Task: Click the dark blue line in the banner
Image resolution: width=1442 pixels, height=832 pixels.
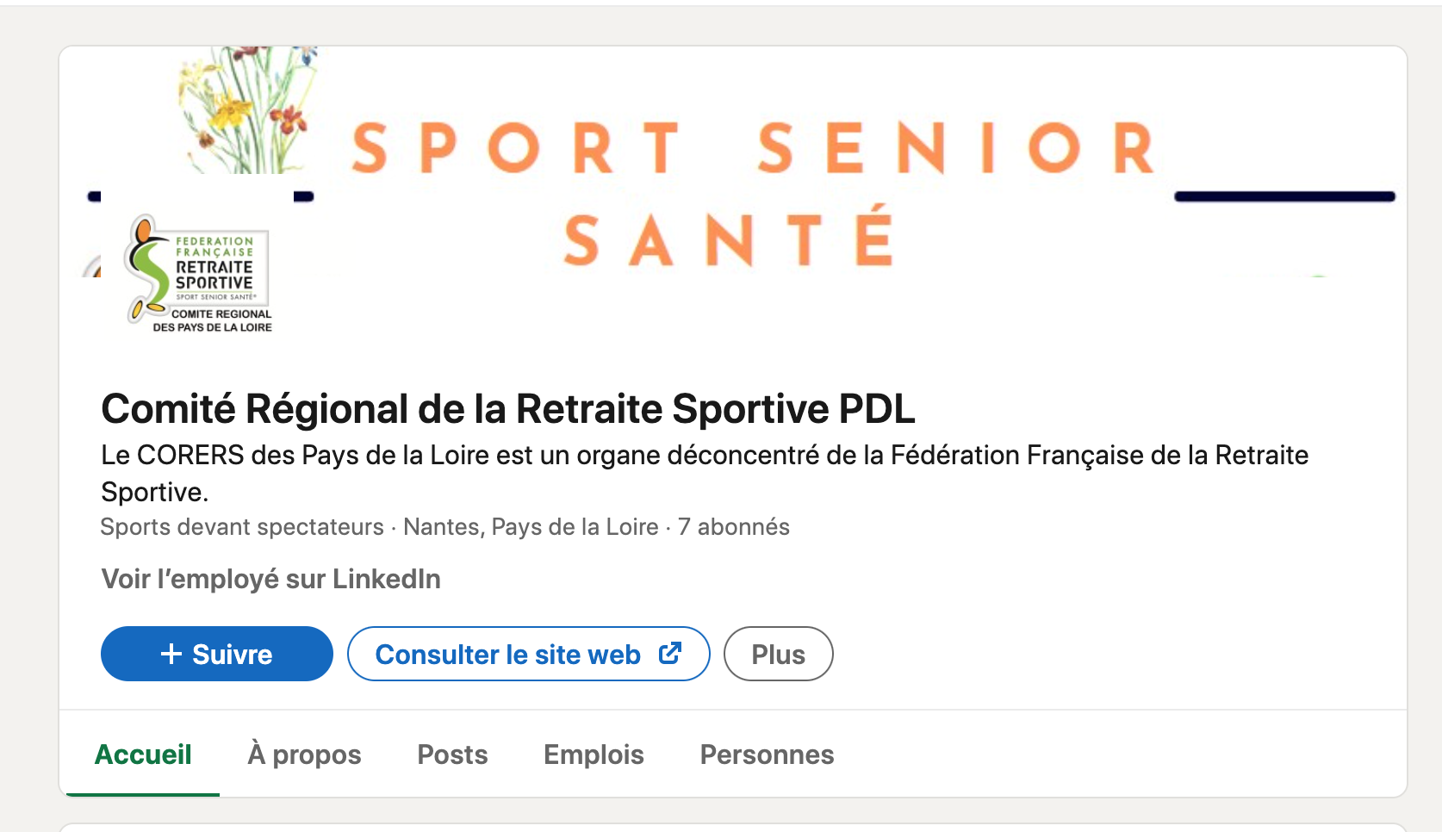Action: [x=1284, y=197]
